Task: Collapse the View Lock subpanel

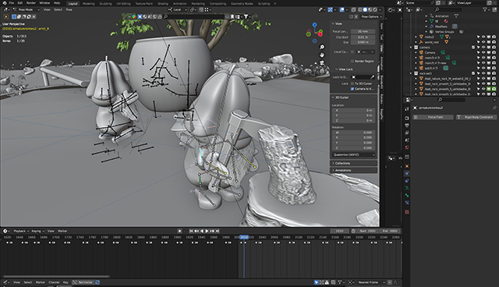Action: pos(344,69)
